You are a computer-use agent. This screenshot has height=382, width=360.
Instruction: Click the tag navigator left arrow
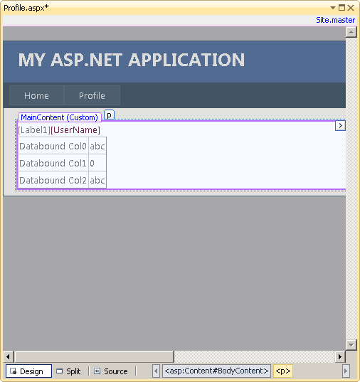point(156,371)
